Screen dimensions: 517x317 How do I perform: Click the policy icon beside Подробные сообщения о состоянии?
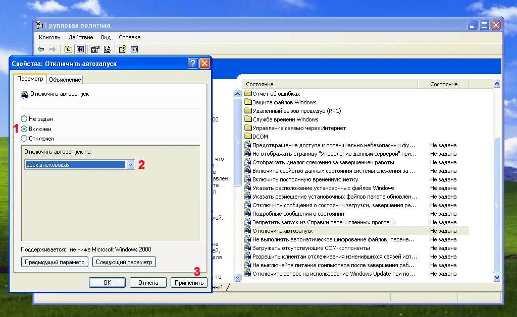(247, 213)
